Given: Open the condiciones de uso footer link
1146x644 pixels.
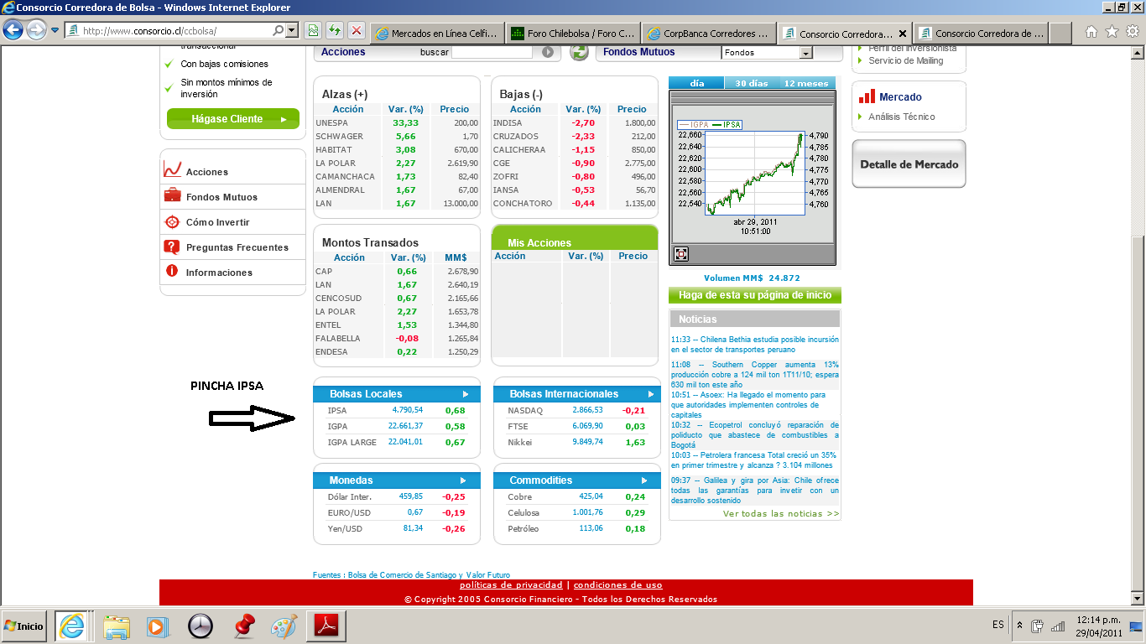Looking at the screenshot, I should pyautogui.click(x=617, y=585).
